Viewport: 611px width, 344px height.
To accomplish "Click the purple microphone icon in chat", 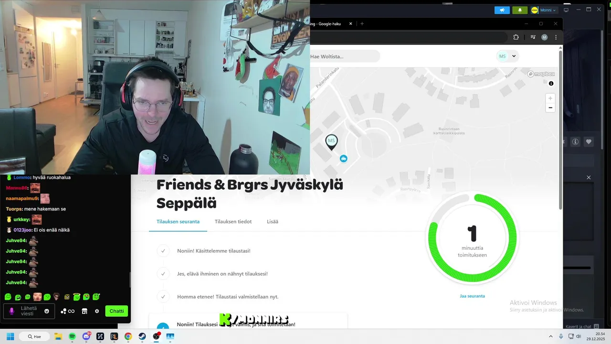I will point(12,311).
